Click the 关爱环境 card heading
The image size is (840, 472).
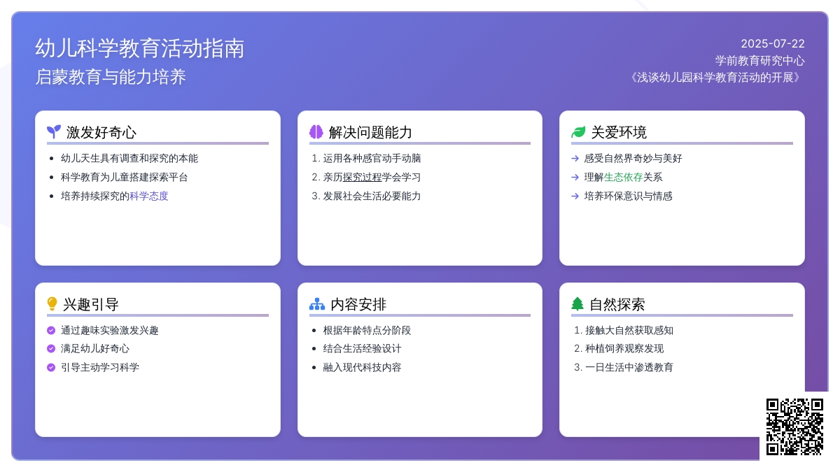(619, 132)
